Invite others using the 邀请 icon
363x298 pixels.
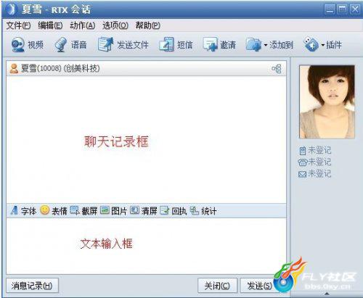(219, 45)
